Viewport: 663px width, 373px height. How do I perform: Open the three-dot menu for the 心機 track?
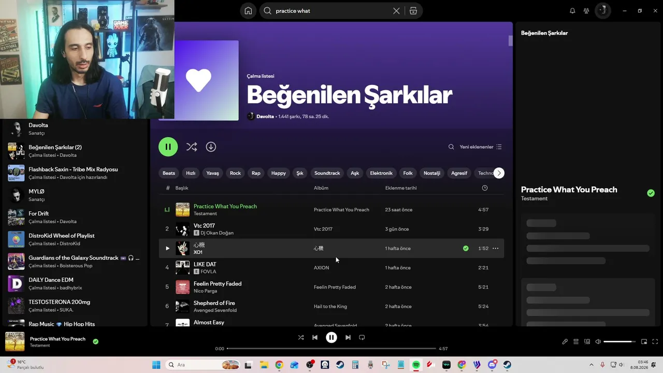tap(495, 248)
